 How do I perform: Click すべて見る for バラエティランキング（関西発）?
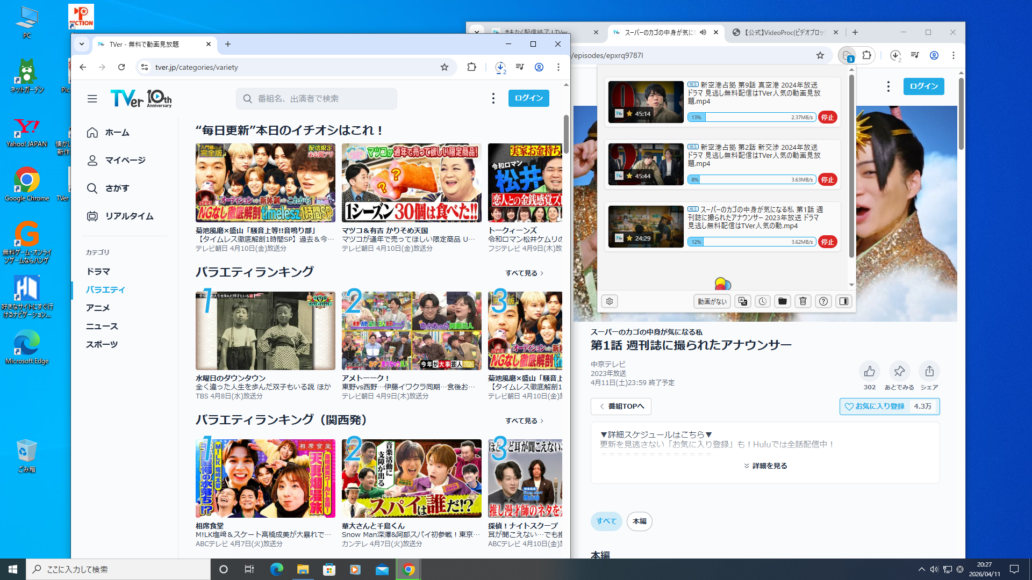coord(524,421)
